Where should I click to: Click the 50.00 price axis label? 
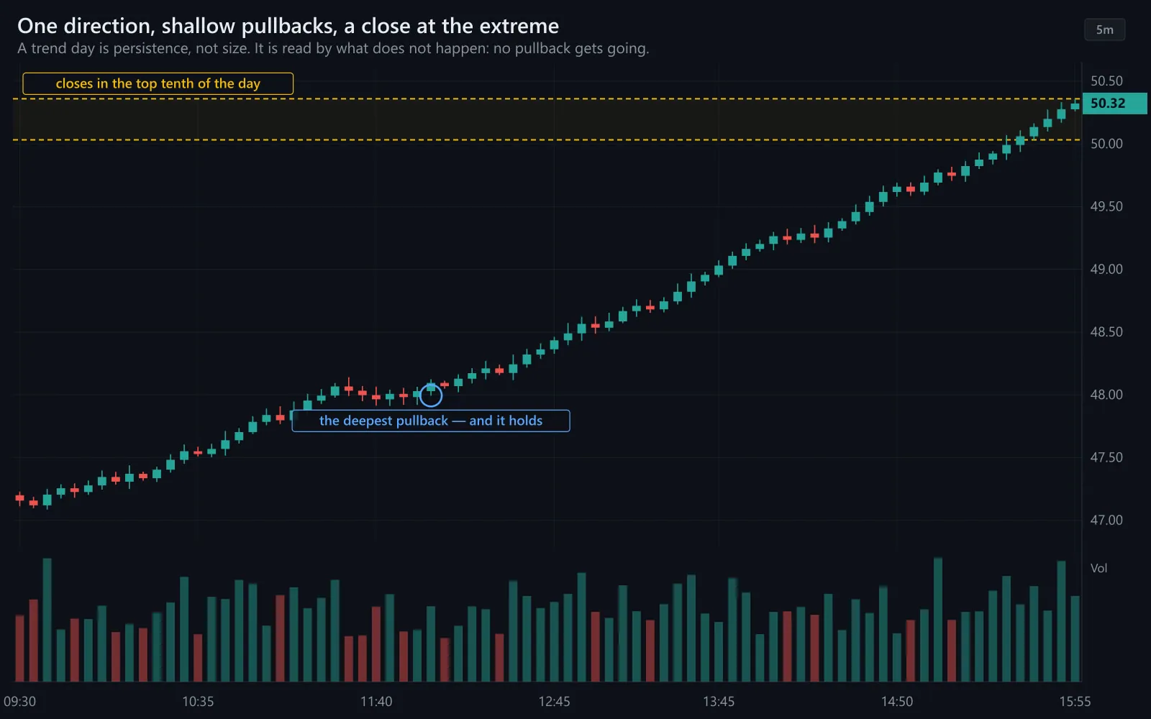coord(1106,144)
